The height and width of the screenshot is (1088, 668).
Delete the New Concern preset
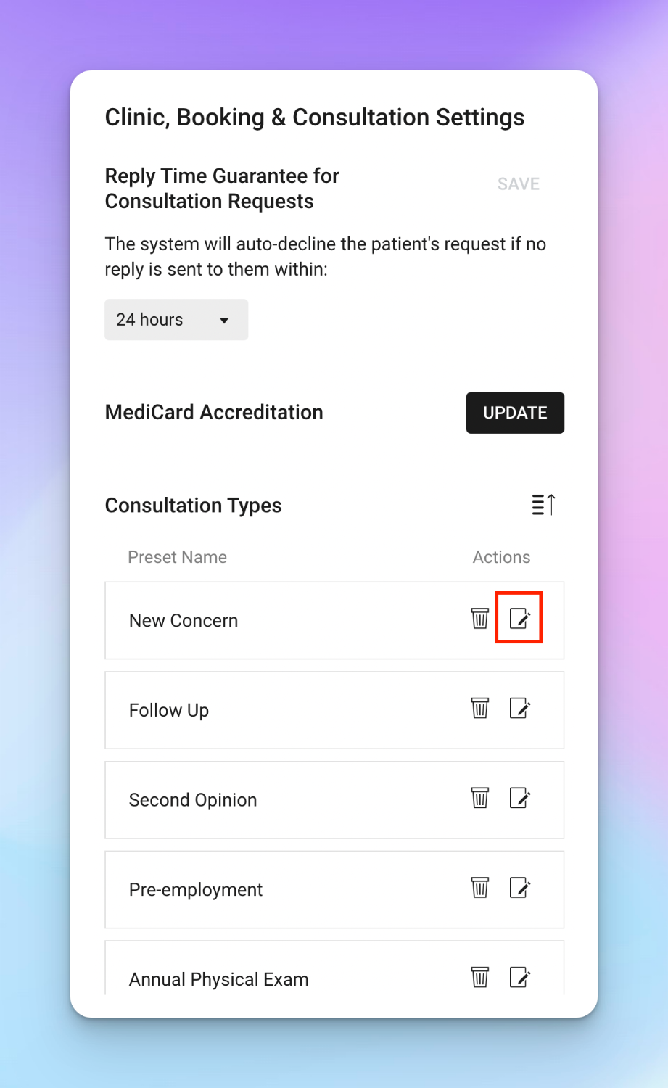480,619
